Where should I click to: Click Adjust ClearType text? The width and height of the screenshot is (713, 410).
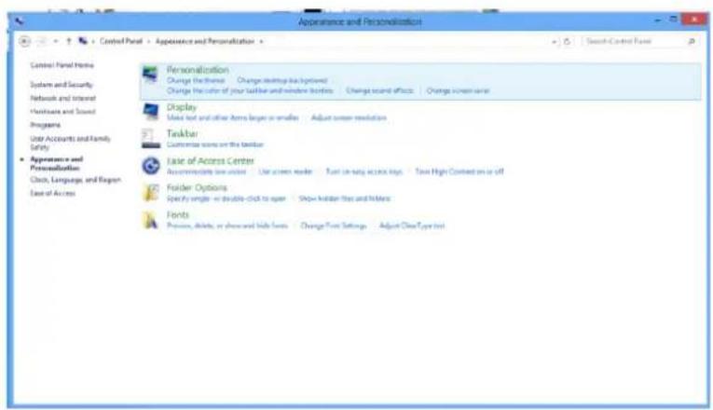pos(412,225)
